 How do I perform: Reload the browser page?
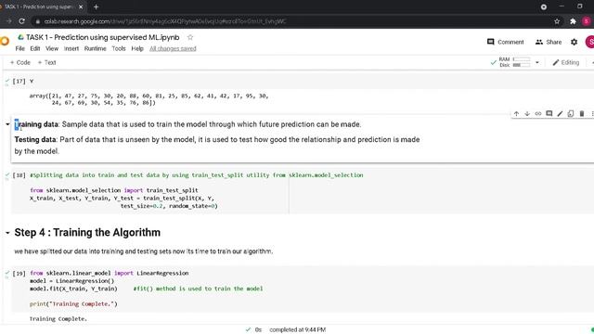click(22, 21)
